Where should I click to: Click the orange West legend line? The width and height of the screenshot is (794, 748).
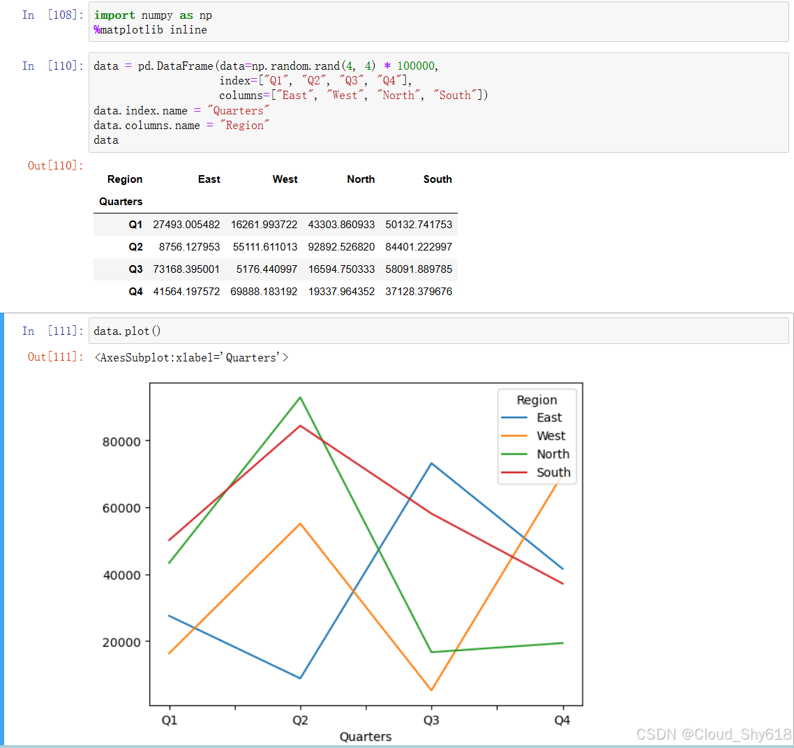(x=514, y=436)
